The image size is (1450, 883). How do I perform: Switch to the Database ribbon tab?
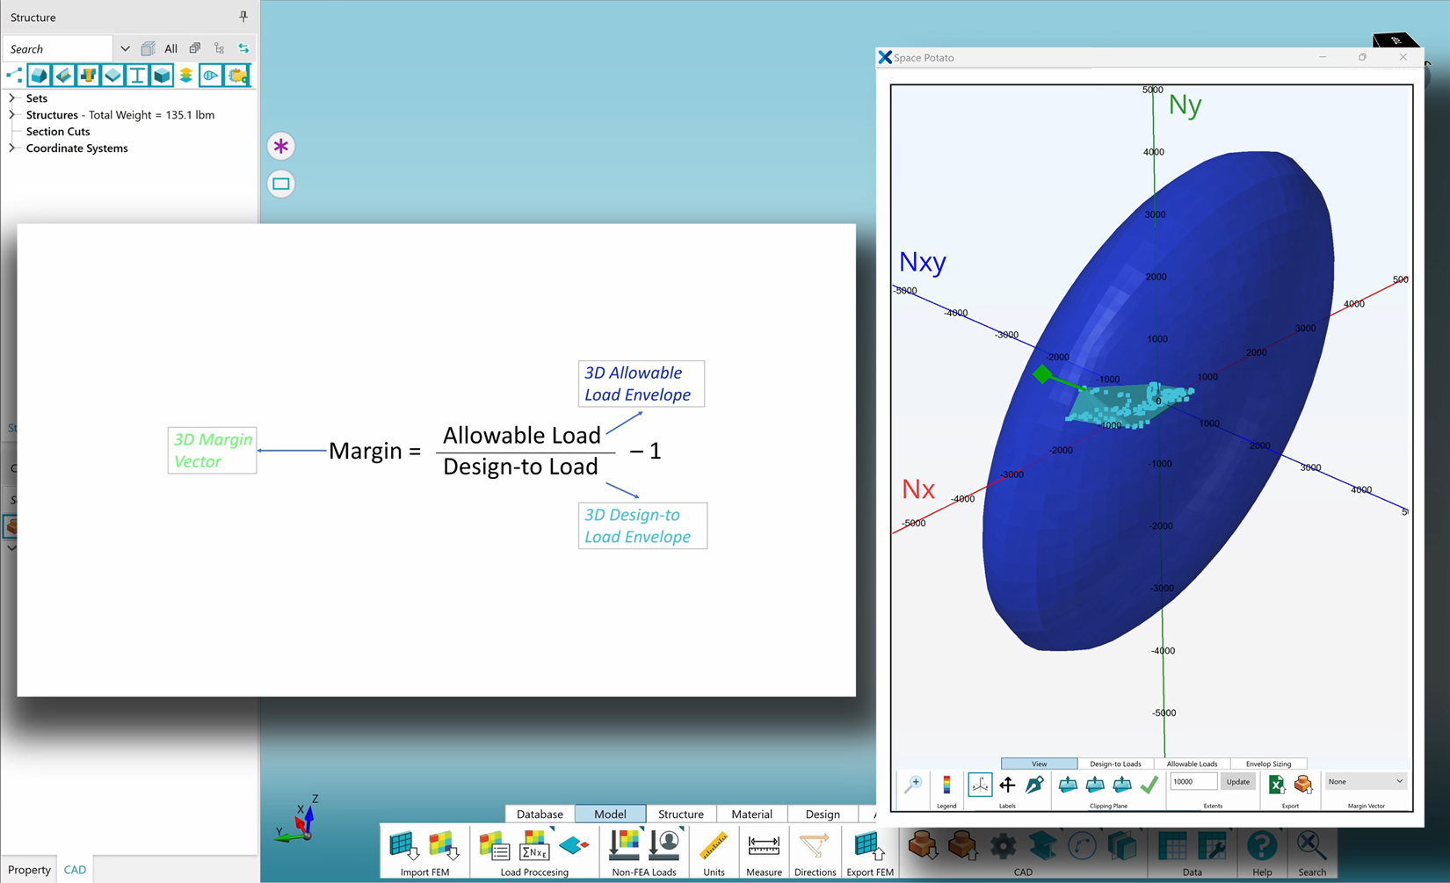(x=540, y=814)
